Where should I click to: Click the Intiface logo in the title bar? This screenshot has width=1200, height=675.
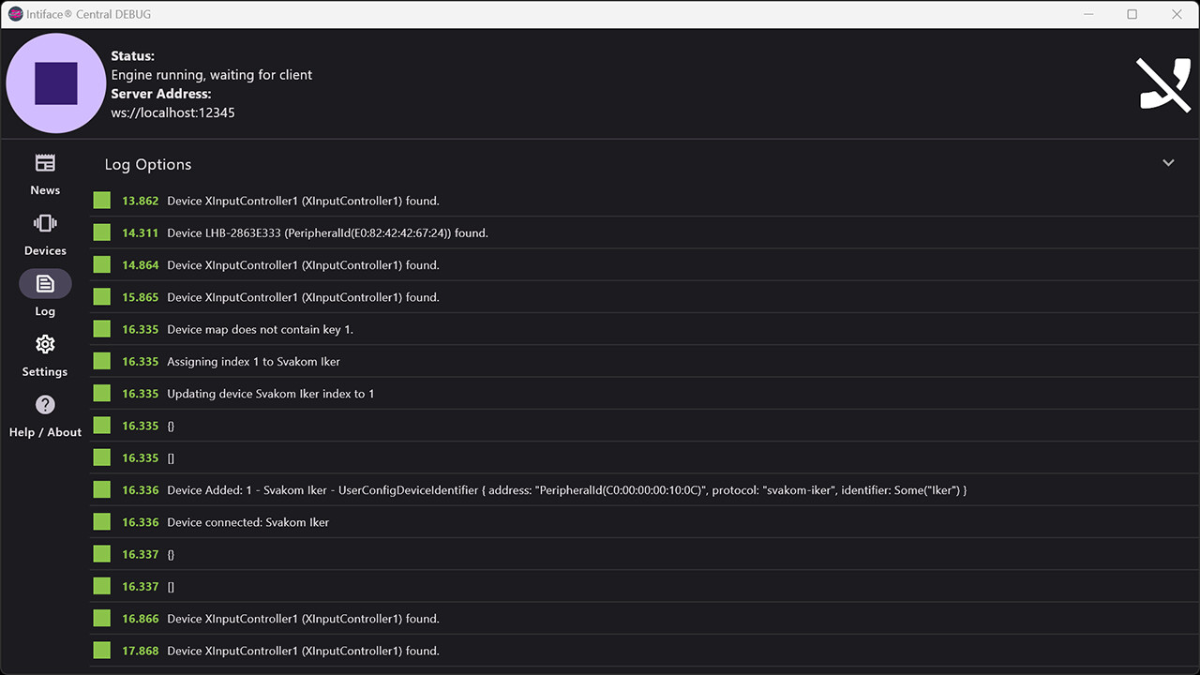pyautogui.click(x=14, y=14)
